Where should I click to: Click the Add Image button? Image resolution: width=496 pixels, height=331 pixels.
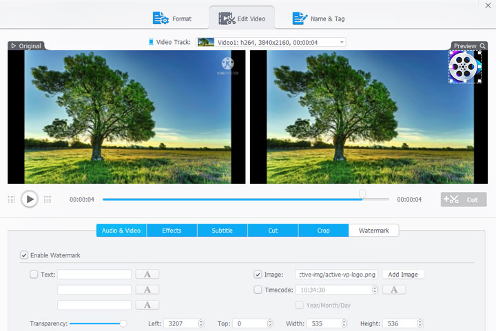pyautogui.click(x=403, y=275)
